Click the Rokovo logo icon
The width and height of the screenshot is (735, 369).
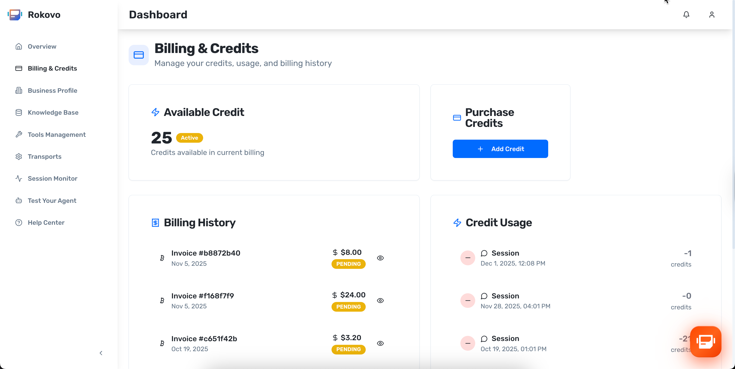pos(15,15)
